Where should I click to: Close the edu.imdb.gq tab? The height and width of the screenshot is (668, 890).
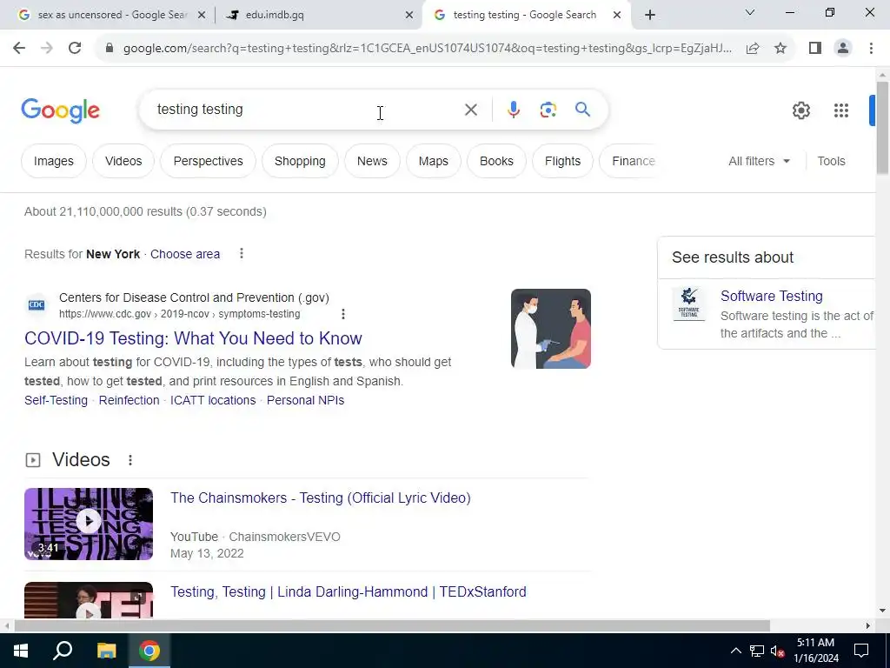[408, 16]
